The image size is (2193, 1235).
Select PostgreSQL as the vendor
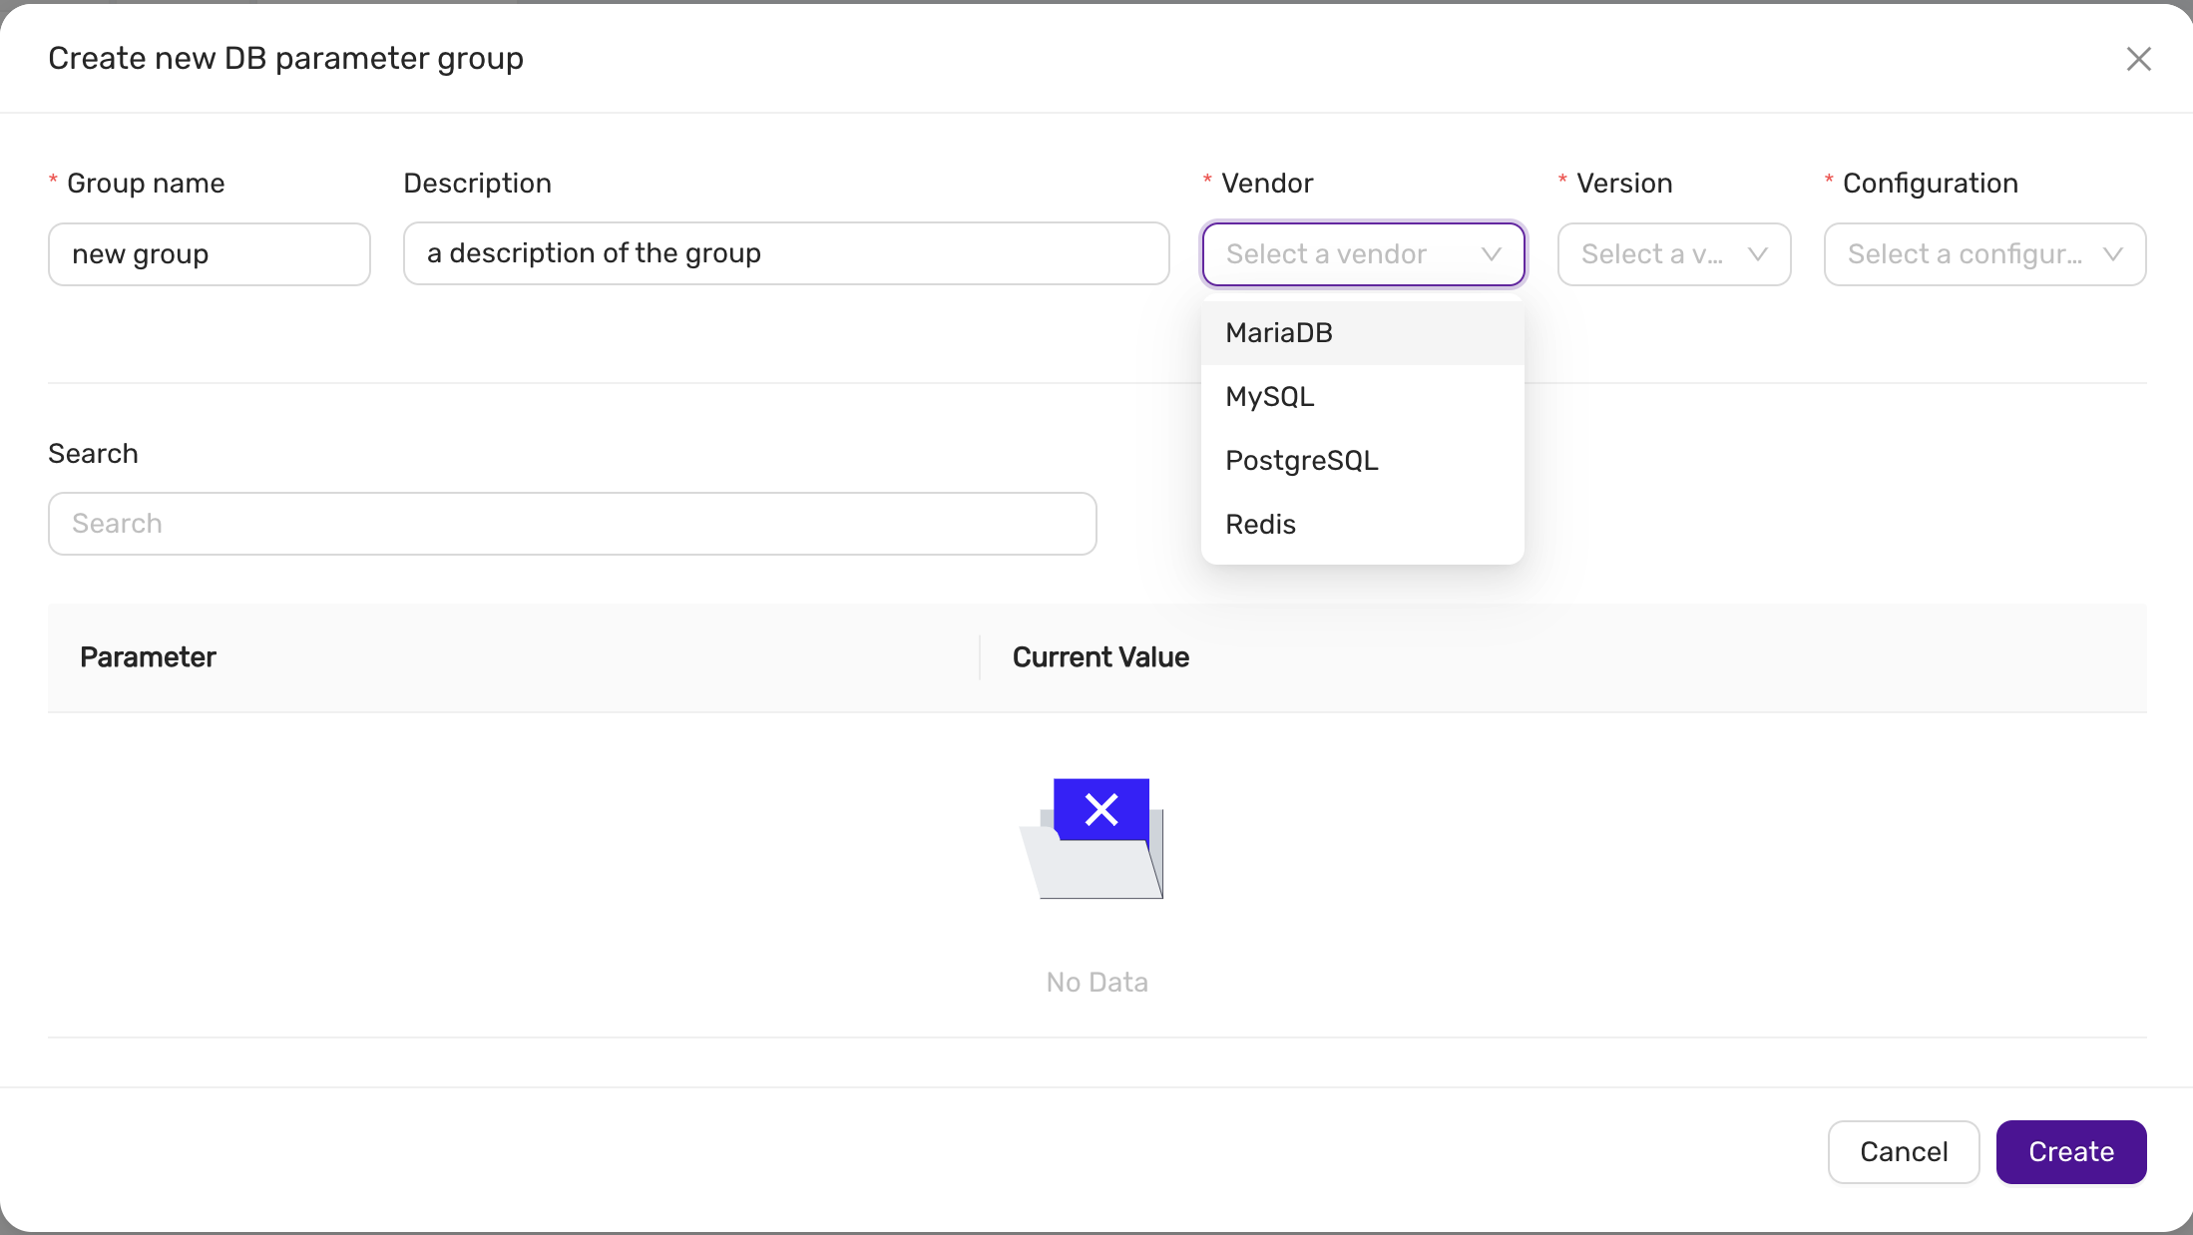point(1301,460)
